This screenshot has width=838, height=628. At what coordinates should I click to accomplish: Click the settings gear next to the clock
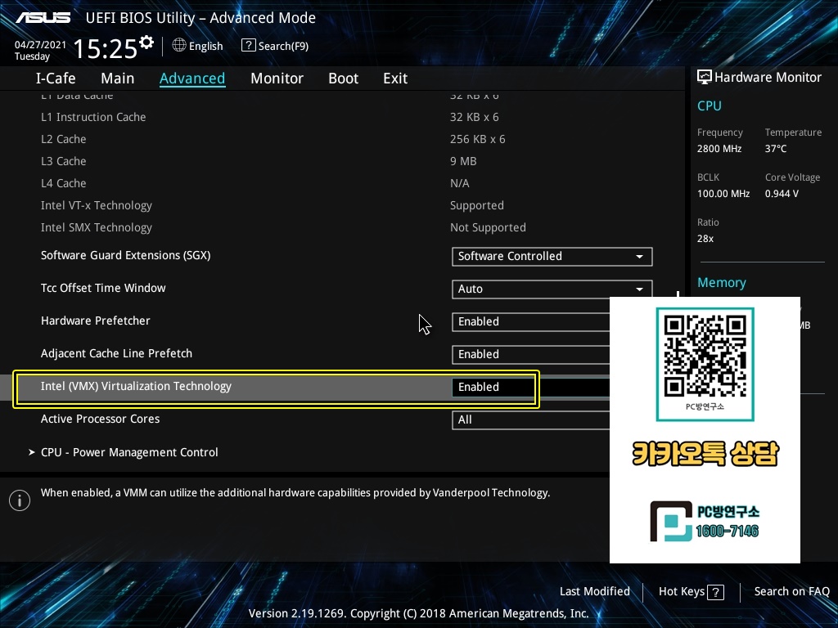click(x=146, y=42)
